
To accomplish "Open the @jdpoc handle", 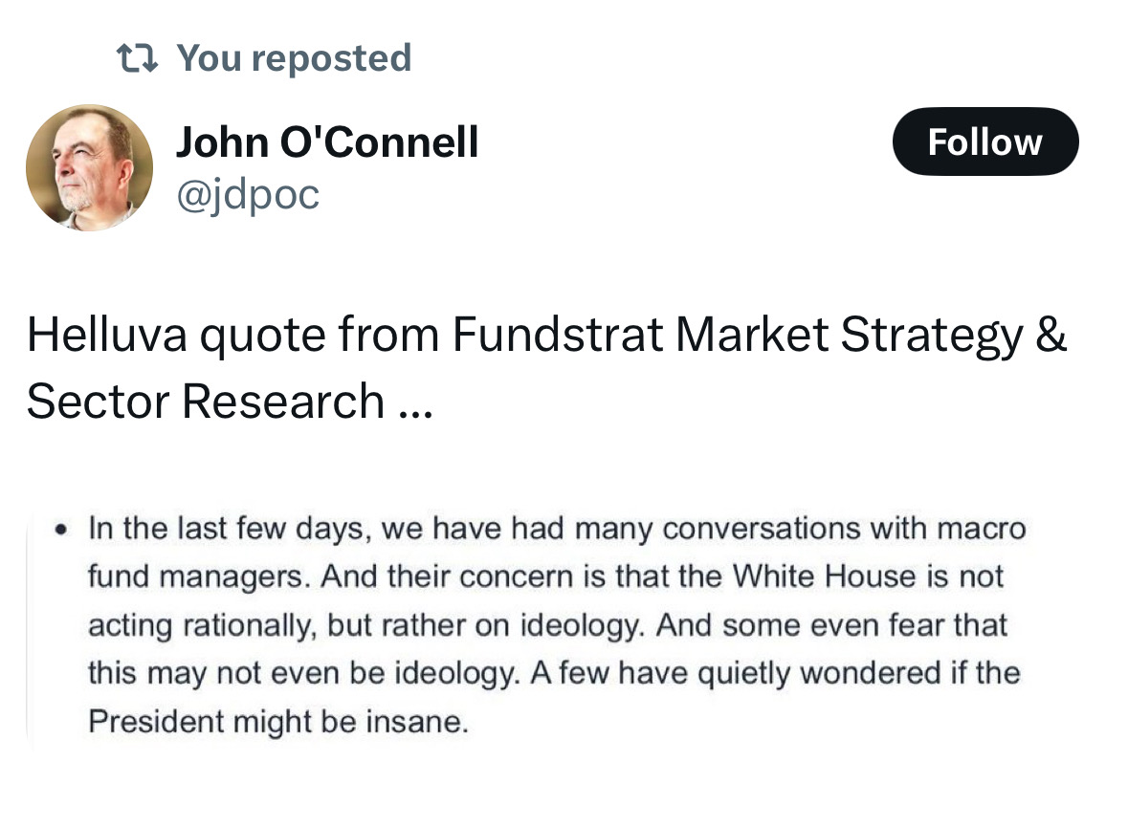I will tap(247, 194).
